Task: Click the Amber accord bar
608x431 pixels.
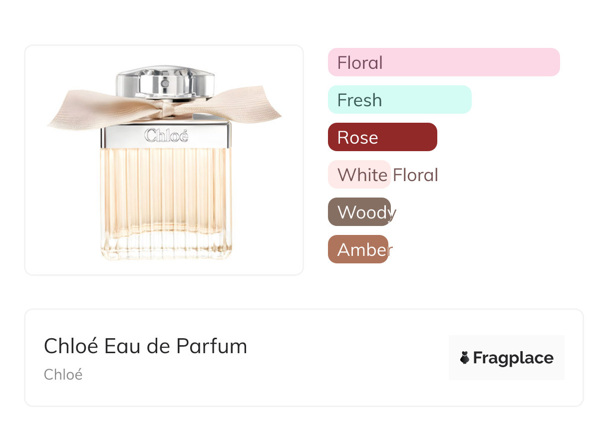Action: pos(358,249)
